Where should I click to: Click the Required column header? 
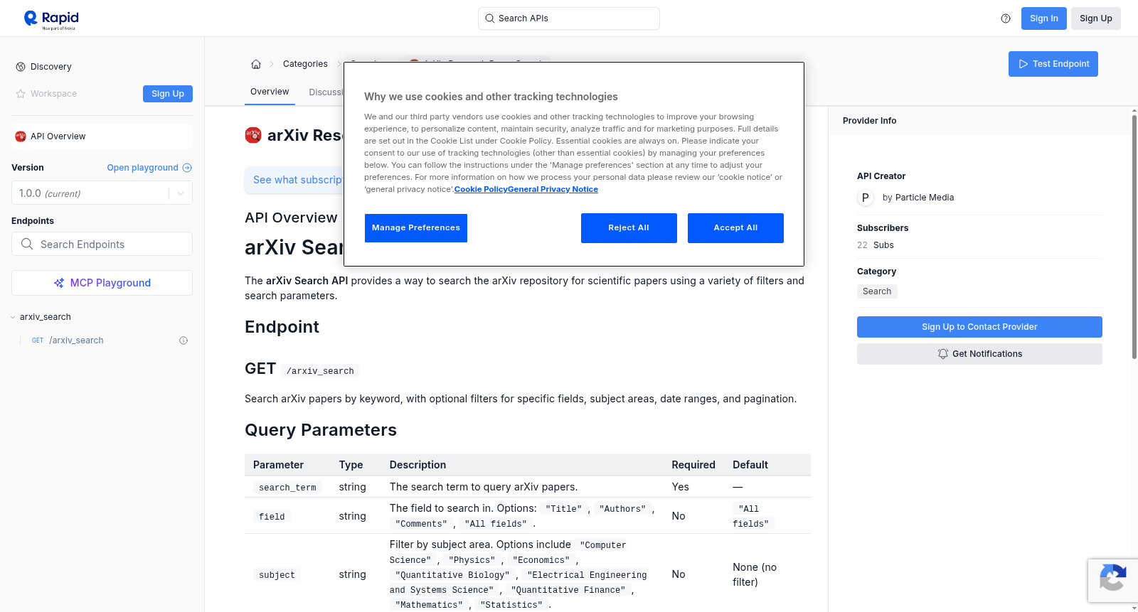[693, 465]
